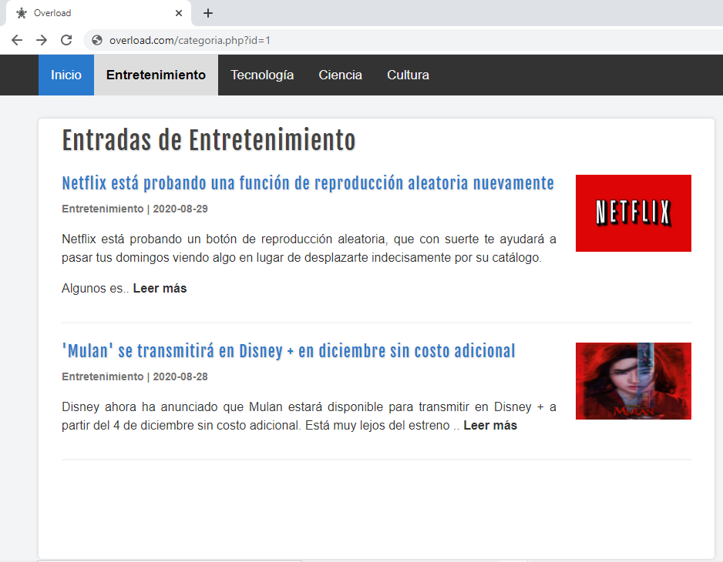This screenshot has width=723, height=562.
Task: Click the Mulan excerpt paragraph beginning 'Disney ahora ha anunciado'
Action: click(x=309, y=416)
